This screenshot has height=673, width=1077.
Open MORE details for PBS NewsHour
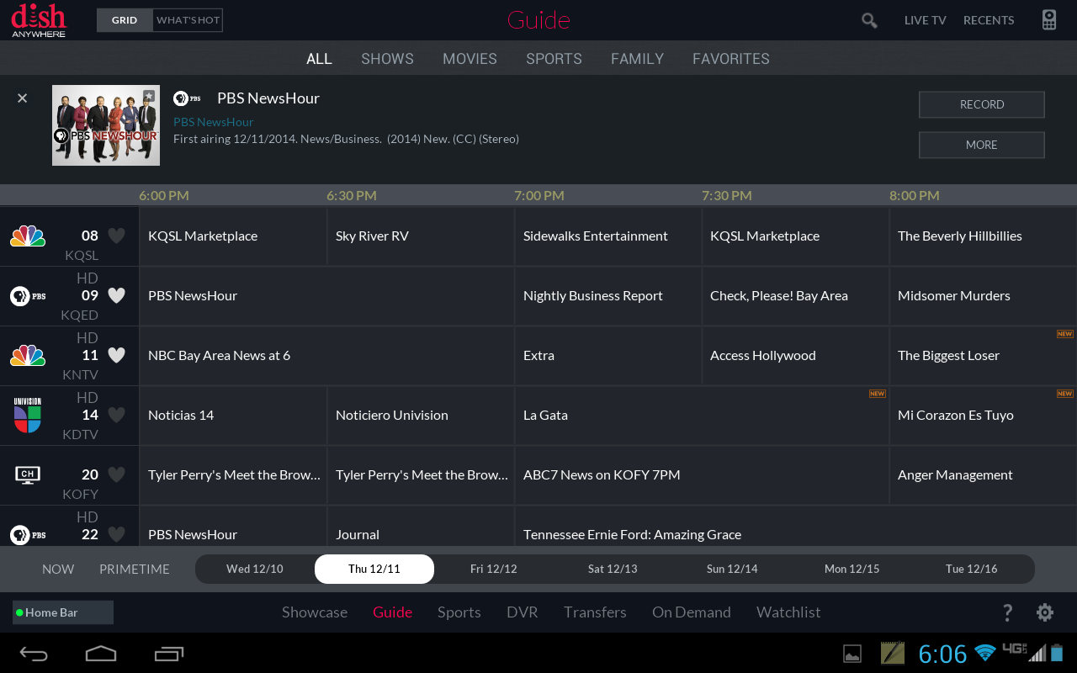coord(982,145)
